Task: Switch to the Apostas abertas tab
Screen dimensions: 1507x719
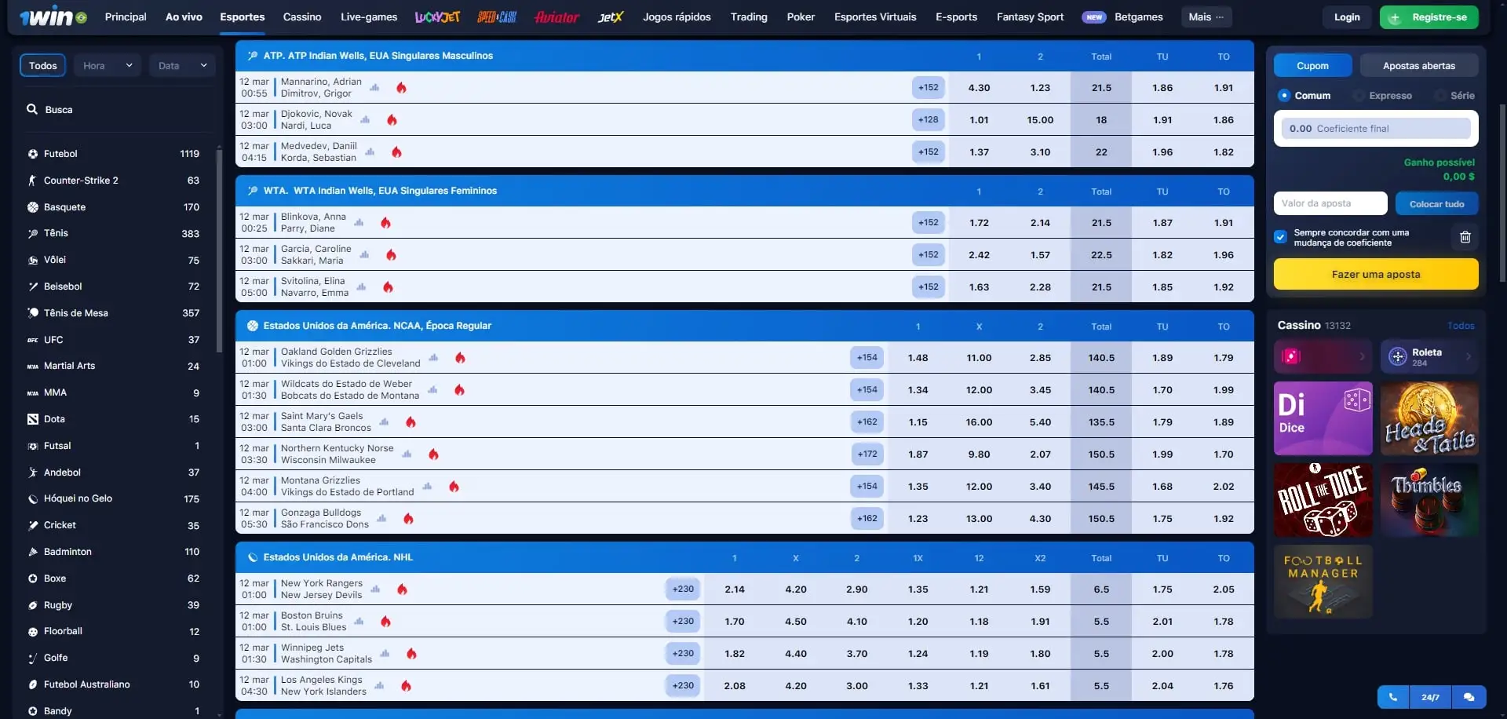Action: coord(1418,66)
